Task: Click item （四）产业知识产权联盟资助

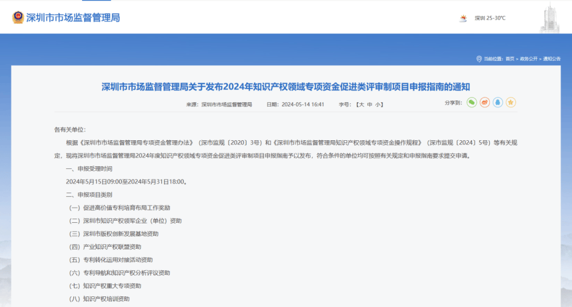Action: 105,247
